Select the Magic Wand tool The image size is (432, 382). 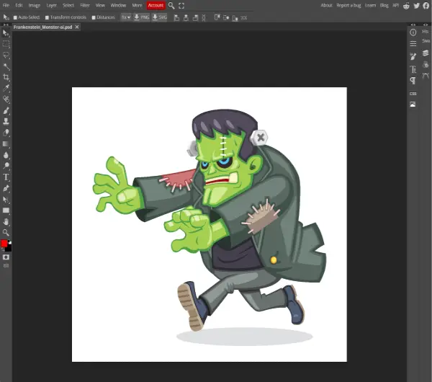[6, 66]
